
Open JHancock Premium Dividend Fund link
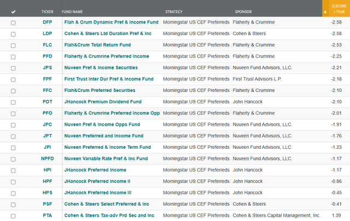coord(103,102)
